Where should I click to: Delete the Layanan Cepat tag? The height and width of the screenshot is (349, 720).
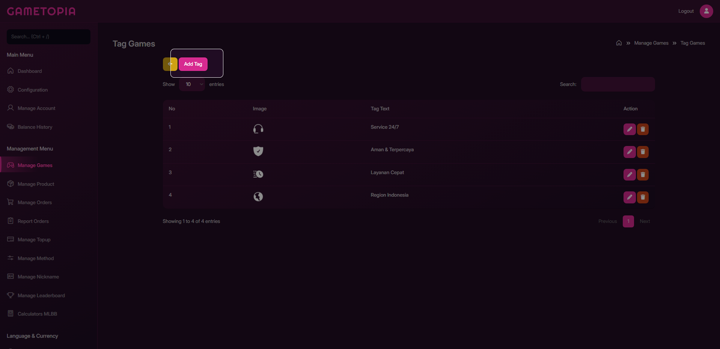(643, 174)
